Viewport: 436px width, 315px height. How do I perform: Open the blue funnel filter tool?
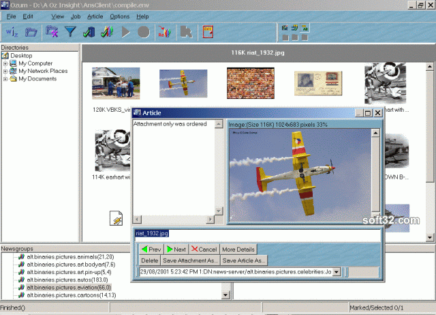point(70,32)
